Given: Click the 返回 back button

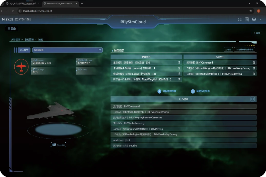Looking at the screenshot, I should coord(257,33).
